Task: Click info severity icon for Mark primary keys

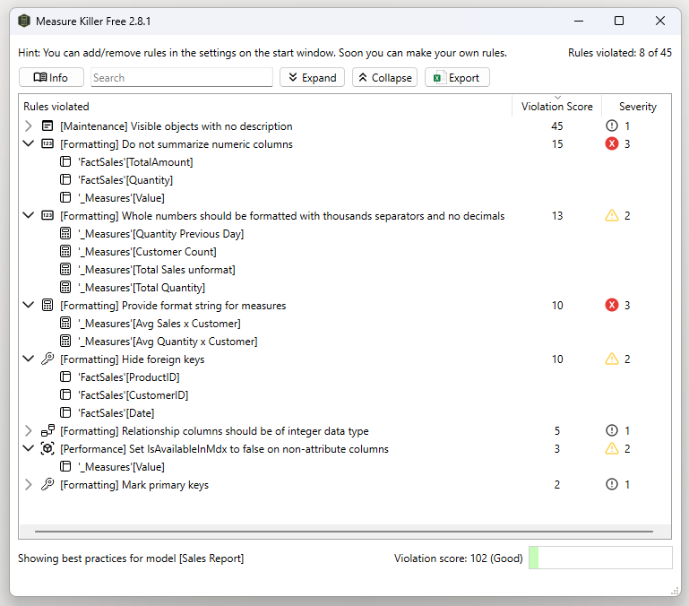Action: (612, 484)
